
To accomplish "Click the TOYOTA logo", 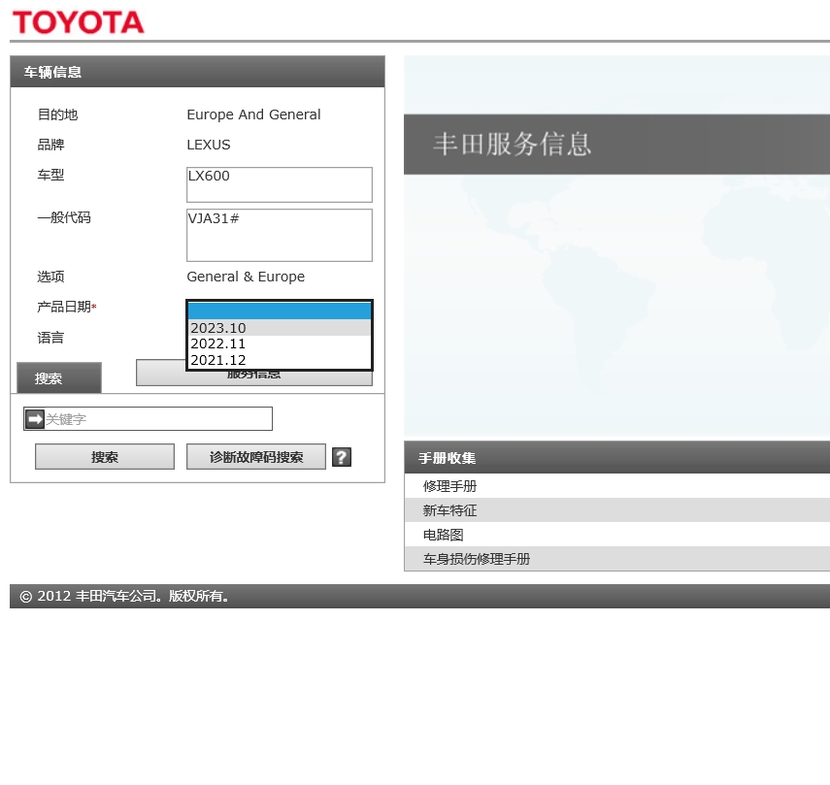I will [78, 20].
